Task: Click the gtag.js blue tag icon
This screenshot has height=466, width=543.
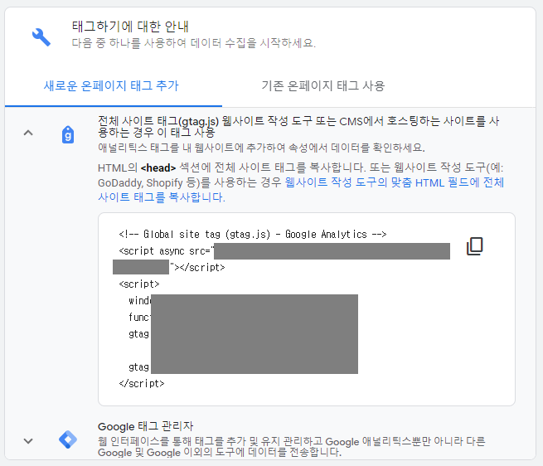Action: 68,135
